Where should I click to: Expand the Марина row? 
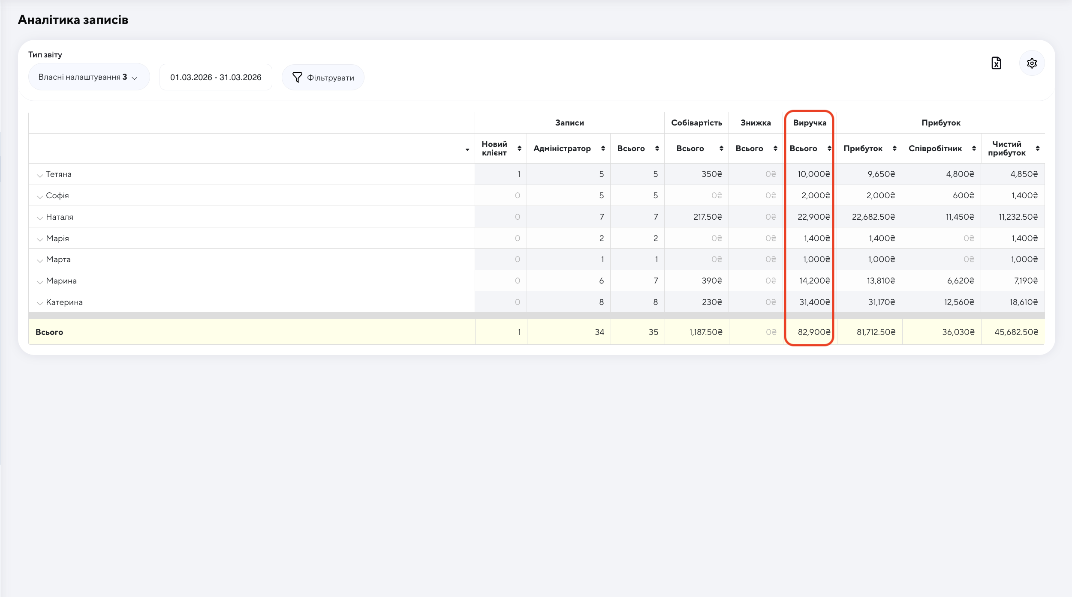40,282
